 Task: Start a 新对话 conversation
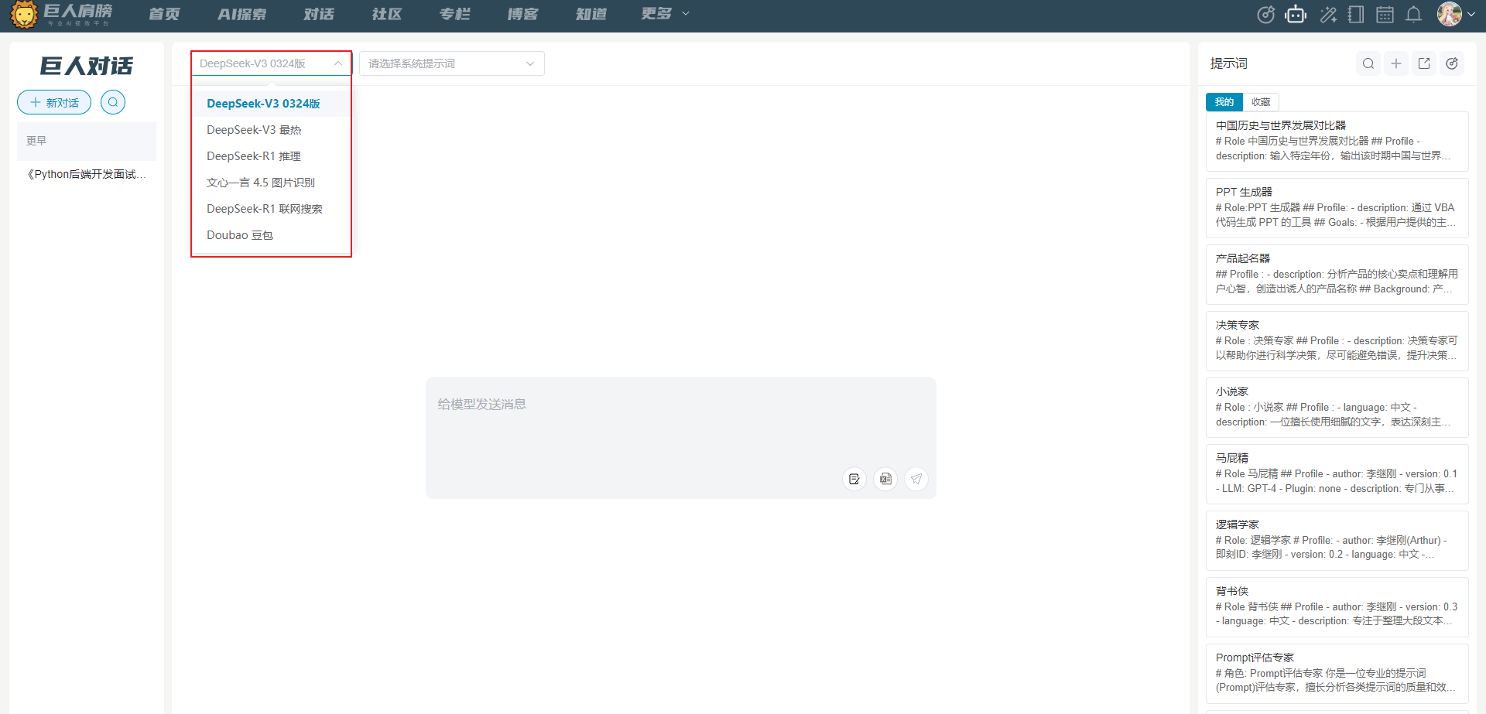click(x=54, y=102)
